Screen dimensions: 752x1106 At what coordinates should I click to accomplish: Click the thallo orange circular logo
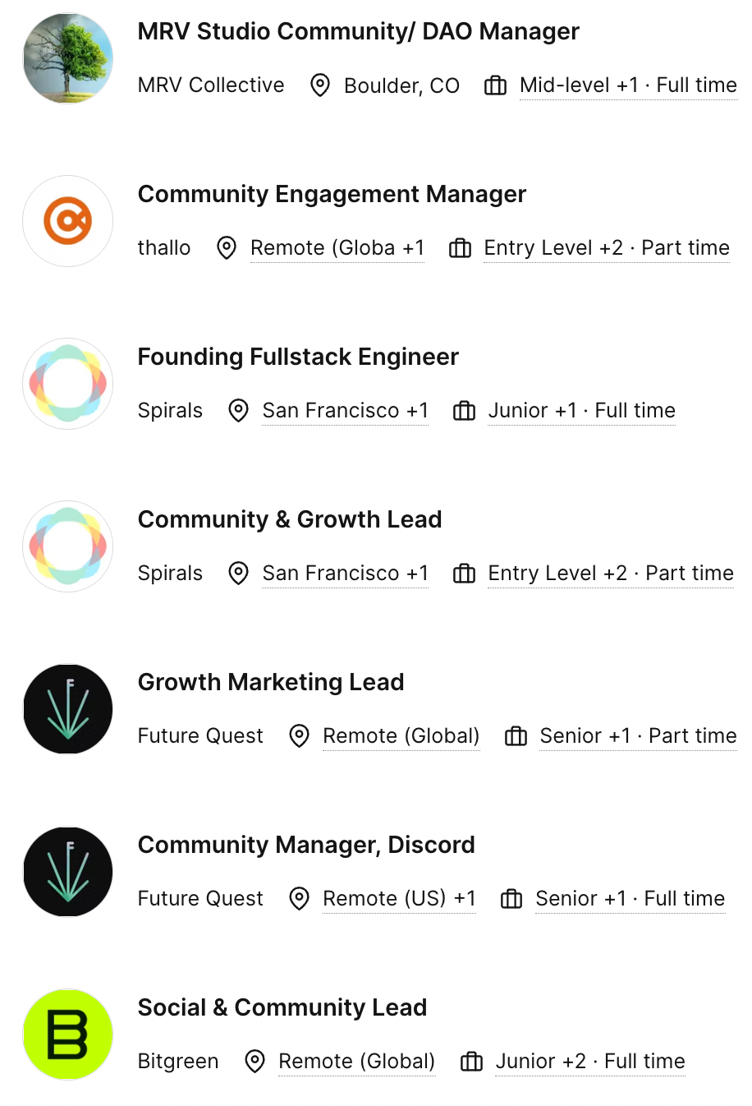(68, 221)
